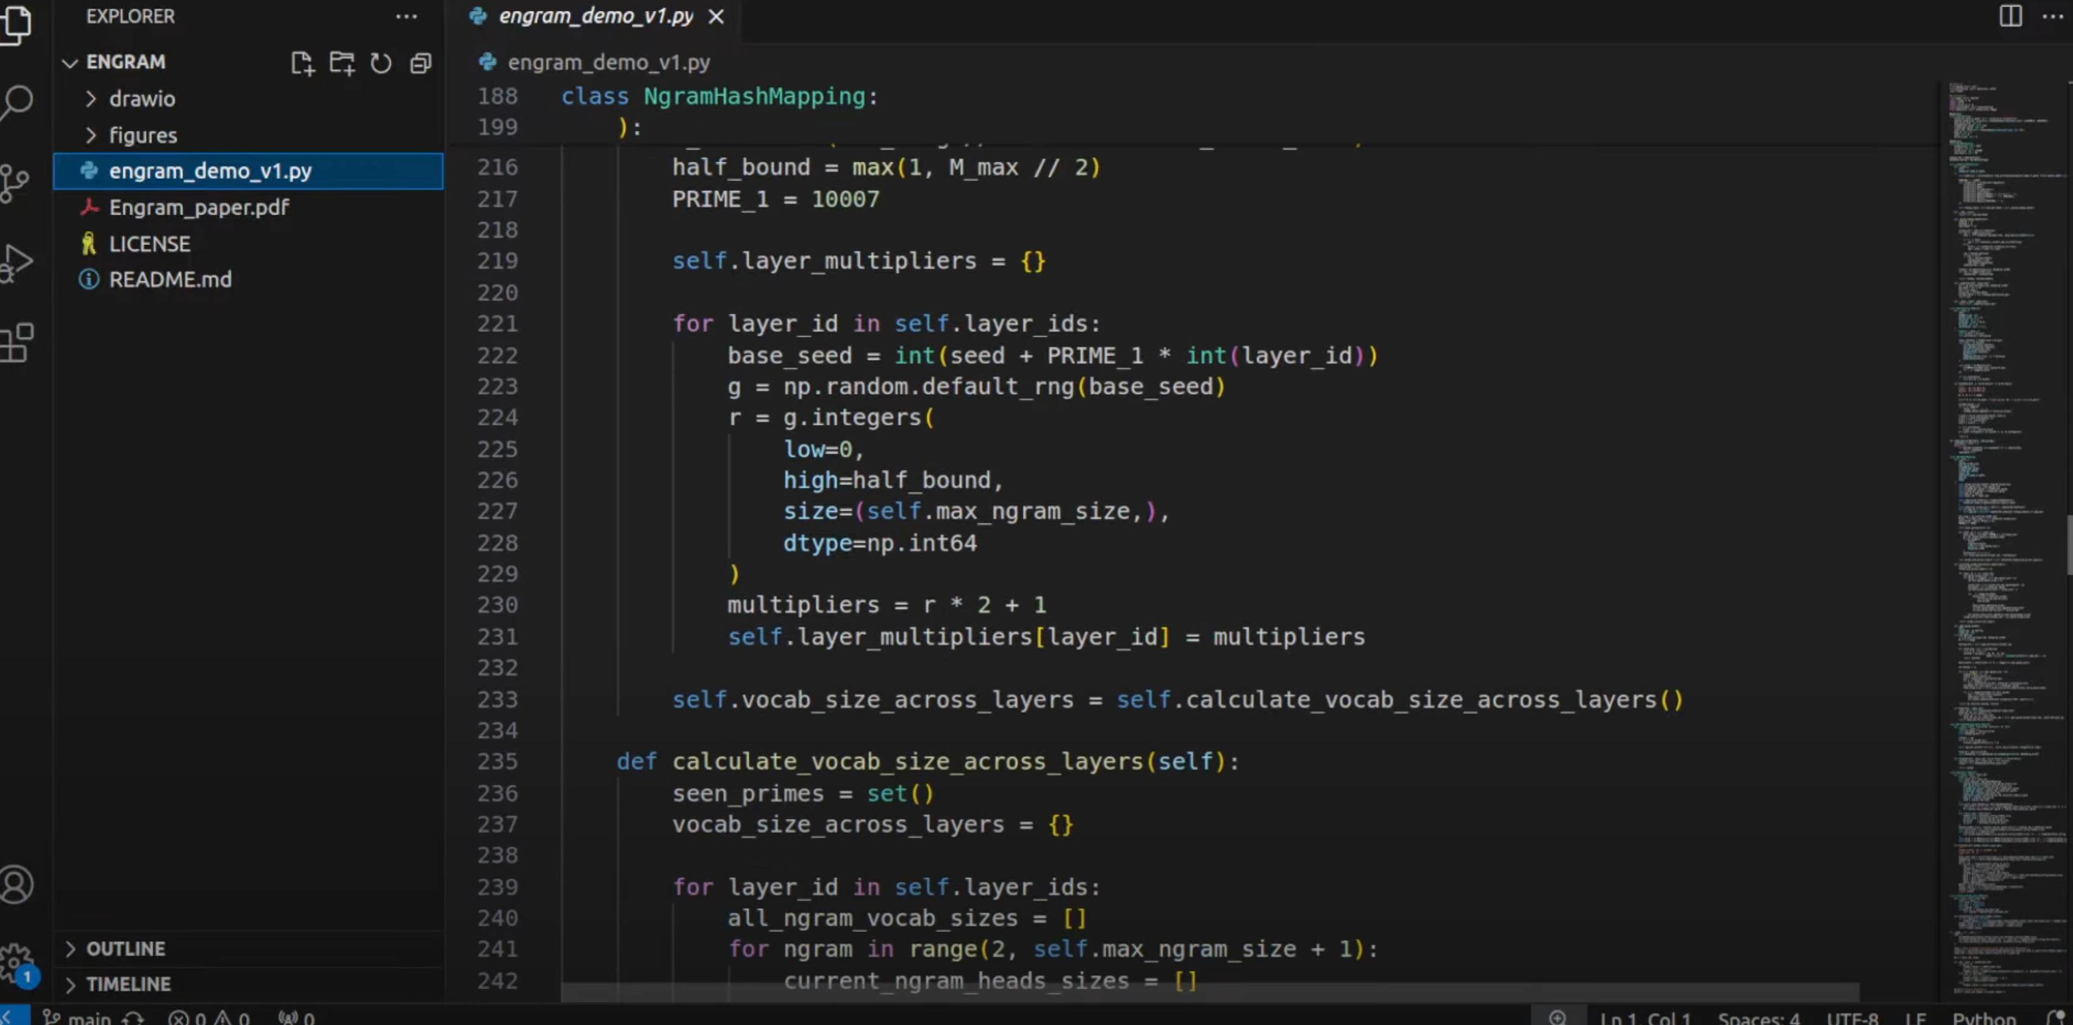2073x1025 pixels.
Task: Open Engram_paper.pdf from the file tree
Action: point(199,207)
